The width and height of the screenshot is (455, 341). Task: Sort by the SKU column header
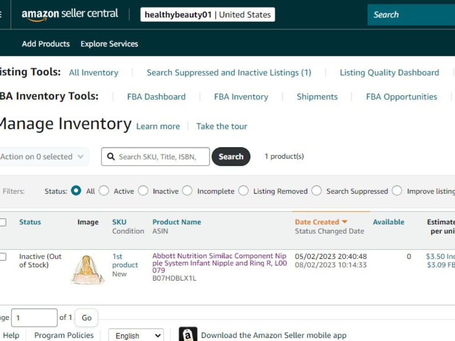[119, 222]
